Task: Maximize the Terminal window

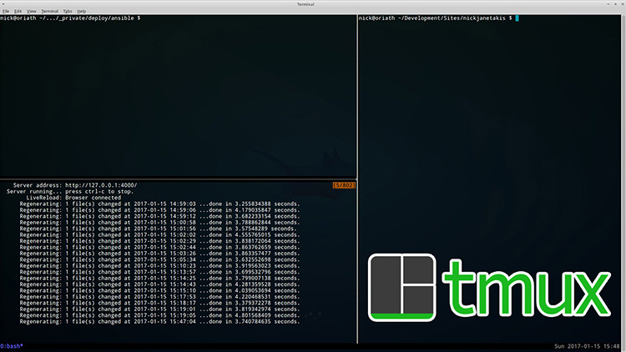Action: 615,4
